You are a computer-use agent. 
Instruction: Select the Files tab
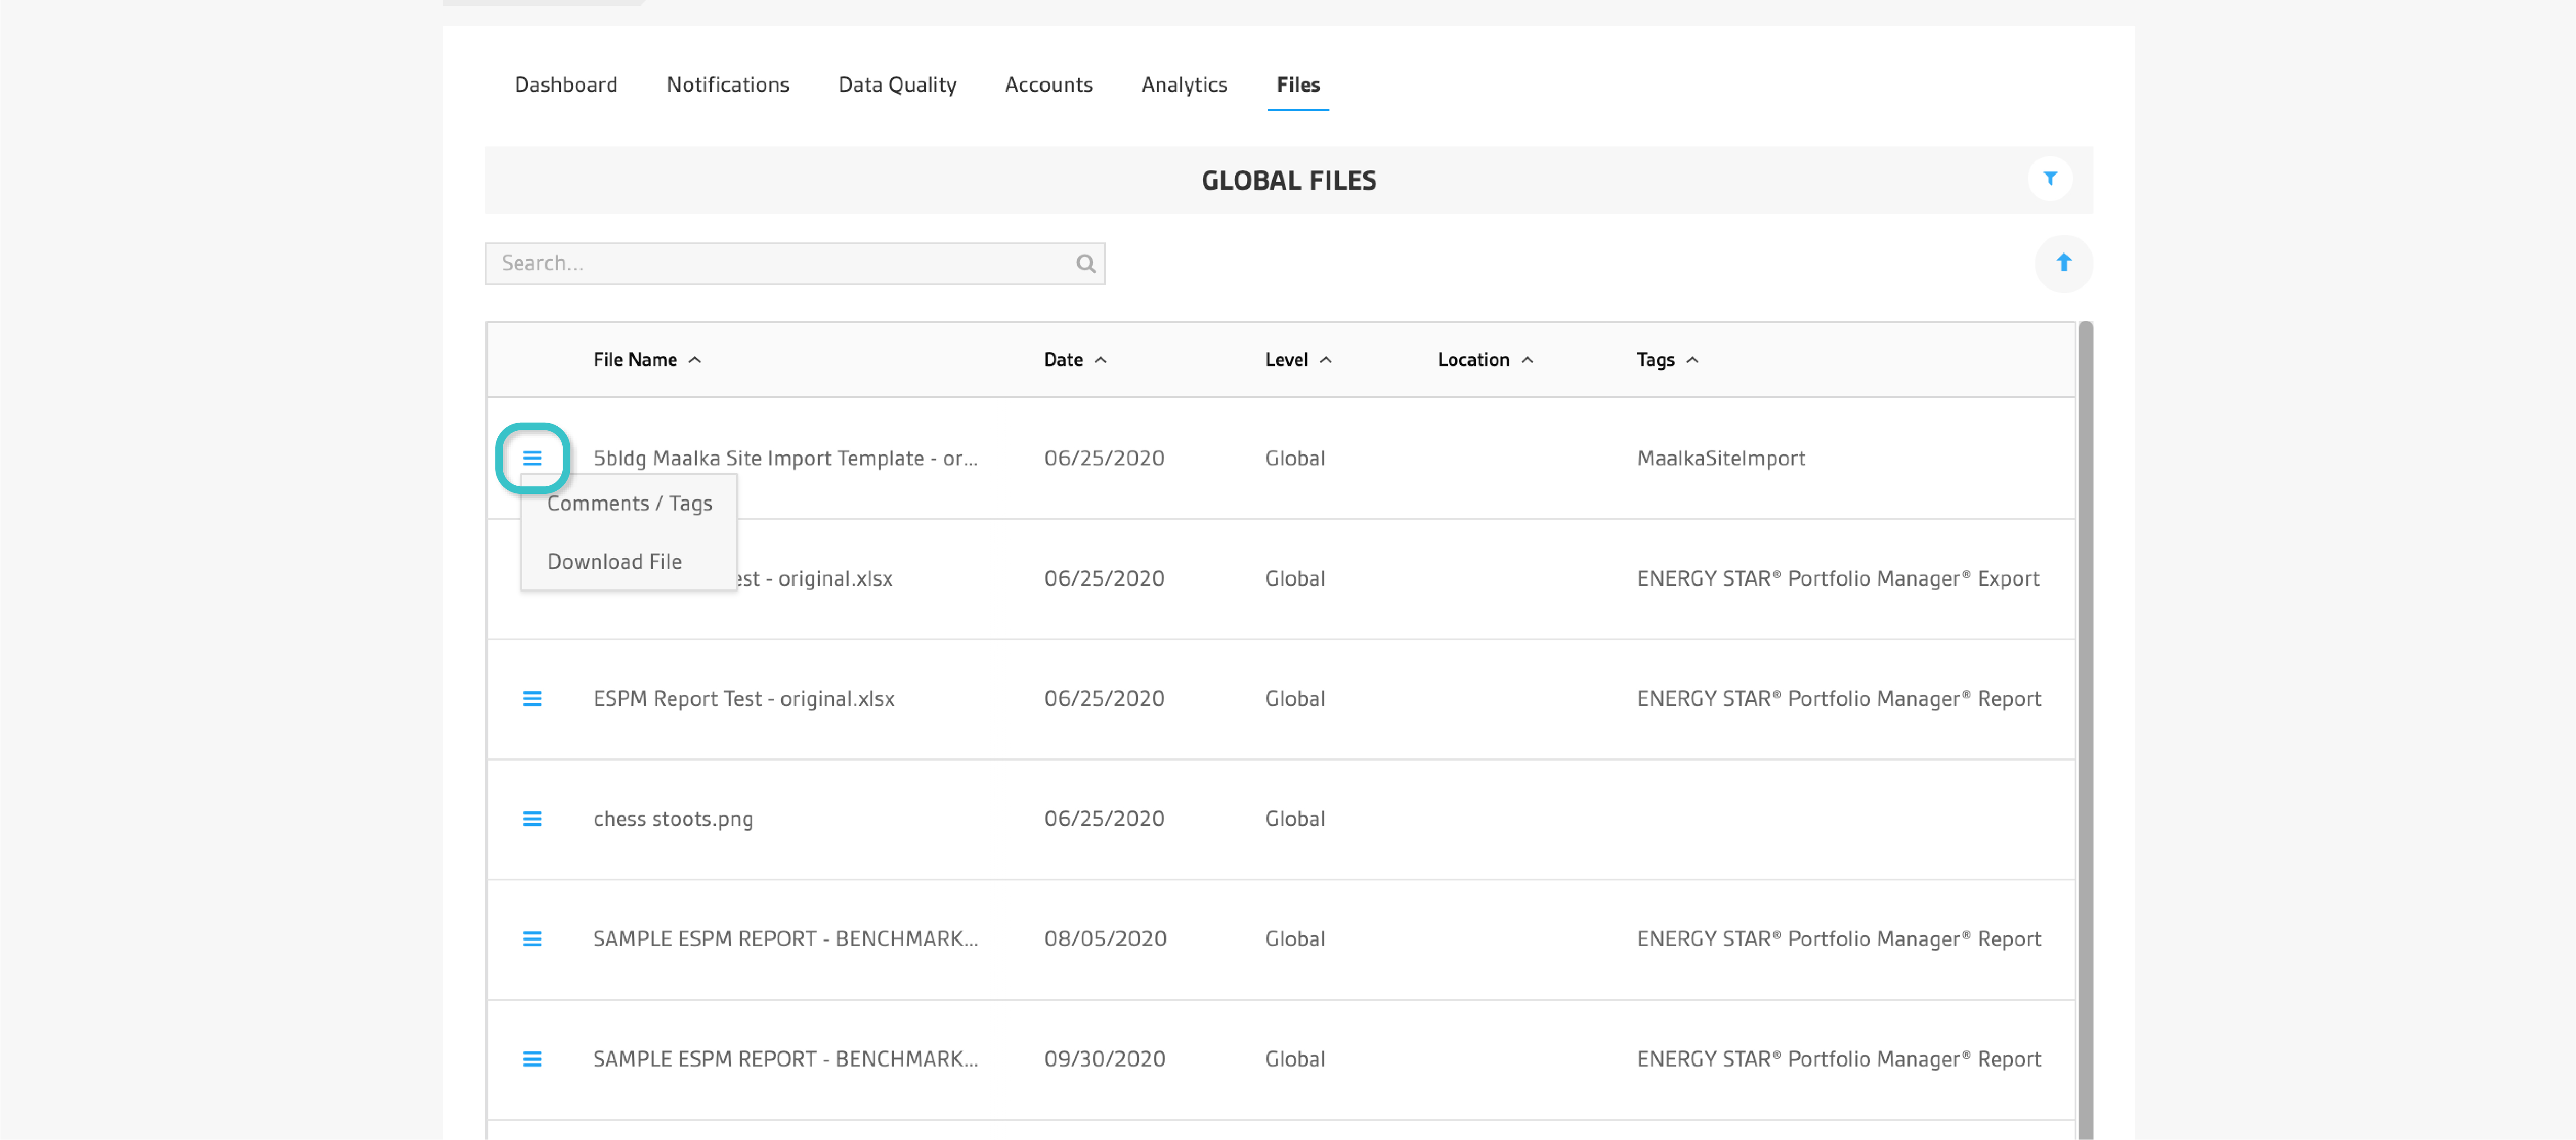point(1298,85)
